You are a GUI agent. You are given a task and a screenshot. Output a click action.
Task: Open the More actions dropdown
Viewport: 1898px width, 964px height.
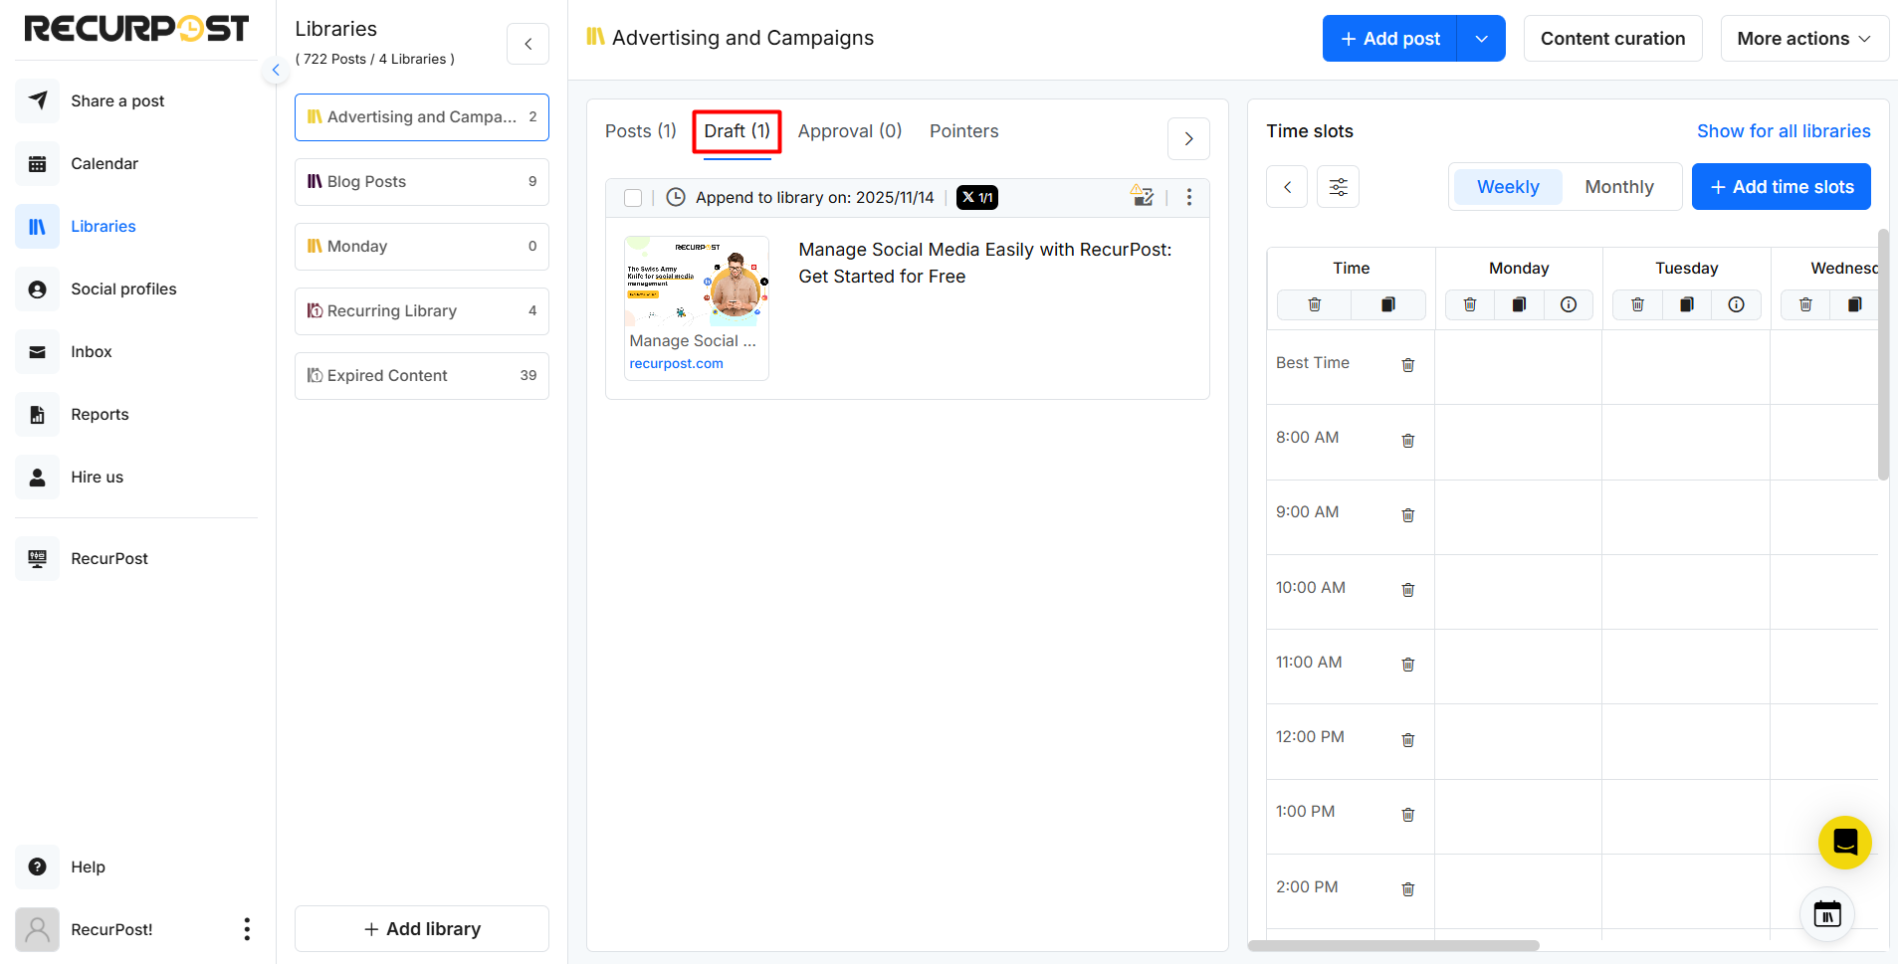click(1804, 39)
